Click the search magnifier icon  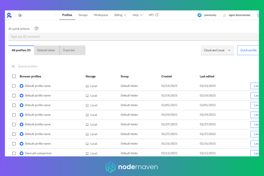coord(13,66)
